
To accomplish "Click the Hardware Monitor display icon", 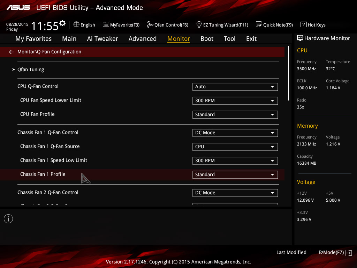I will [300, 38].
